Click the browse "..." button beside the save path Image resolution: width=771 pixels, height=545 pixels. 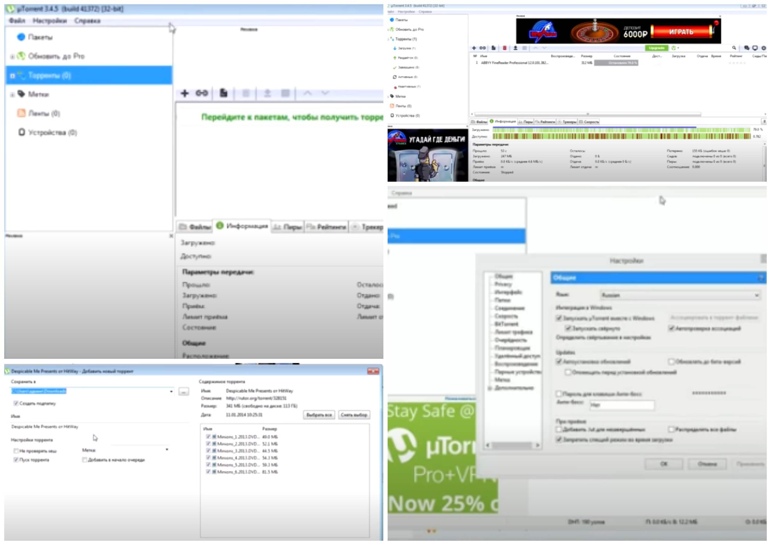pyautogui.click(x=183, y=391)
